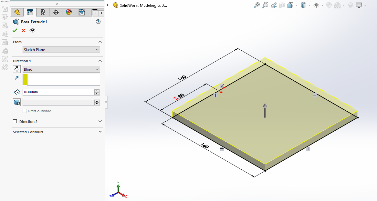This screenshot has width=377, height=201.
Task: Open the View Orientation cube icon
Action: point(290,5)
